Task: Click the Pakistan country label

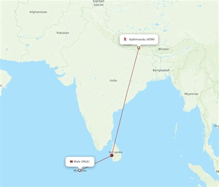Action: pyautogui.click(x=63, y=33)
